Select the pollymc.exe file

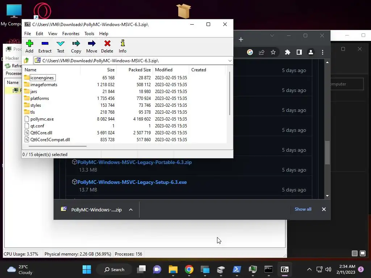[42, 119]
